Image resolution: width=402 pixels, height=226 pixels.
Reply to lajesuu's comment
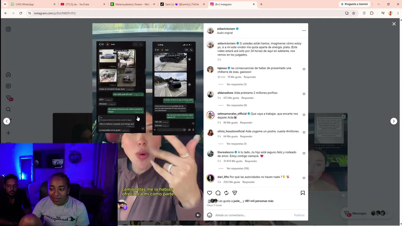[x=250, y=77]
